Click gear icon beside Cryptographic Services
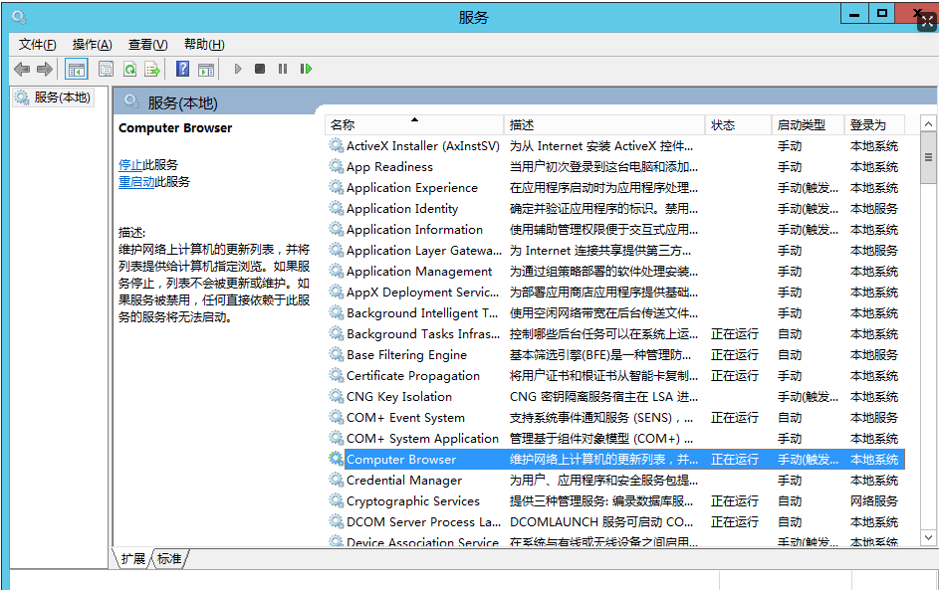The height and width of the screenshot is (590, 939). [x=336, y=500]
